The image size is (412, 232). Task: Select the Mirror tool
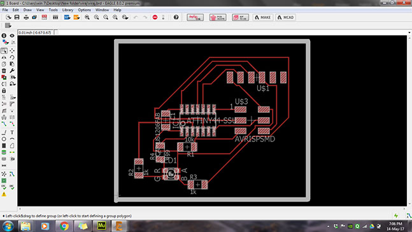[x=4, y=57]
